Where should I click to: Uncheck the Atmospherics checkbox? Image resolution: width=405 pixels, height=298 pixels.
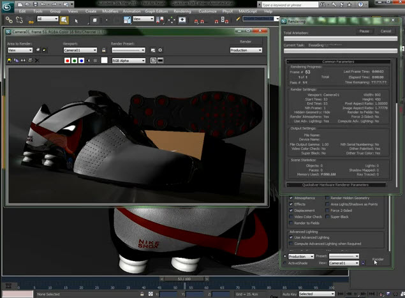[291, 198]
